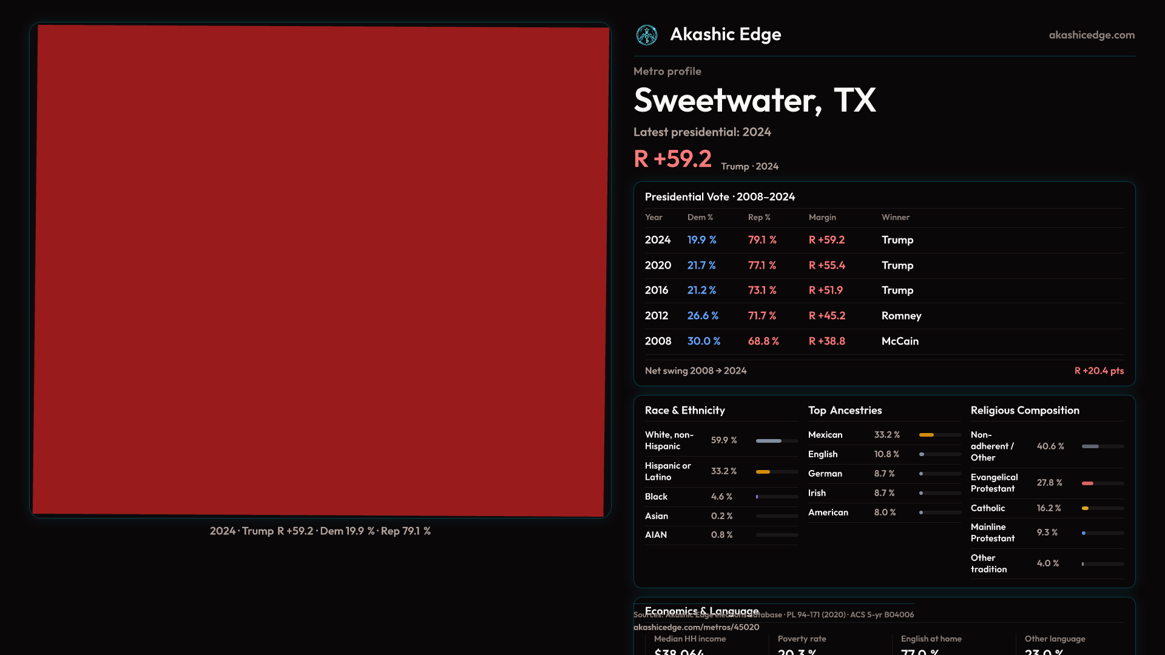This screenshot has width=1165, height=655.
Task: Open the akashicedge.com link in header
Action: tap(1092, 35)
